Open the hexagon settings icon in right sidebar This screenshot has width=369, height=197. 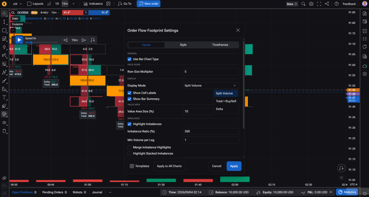pos(365,74)
